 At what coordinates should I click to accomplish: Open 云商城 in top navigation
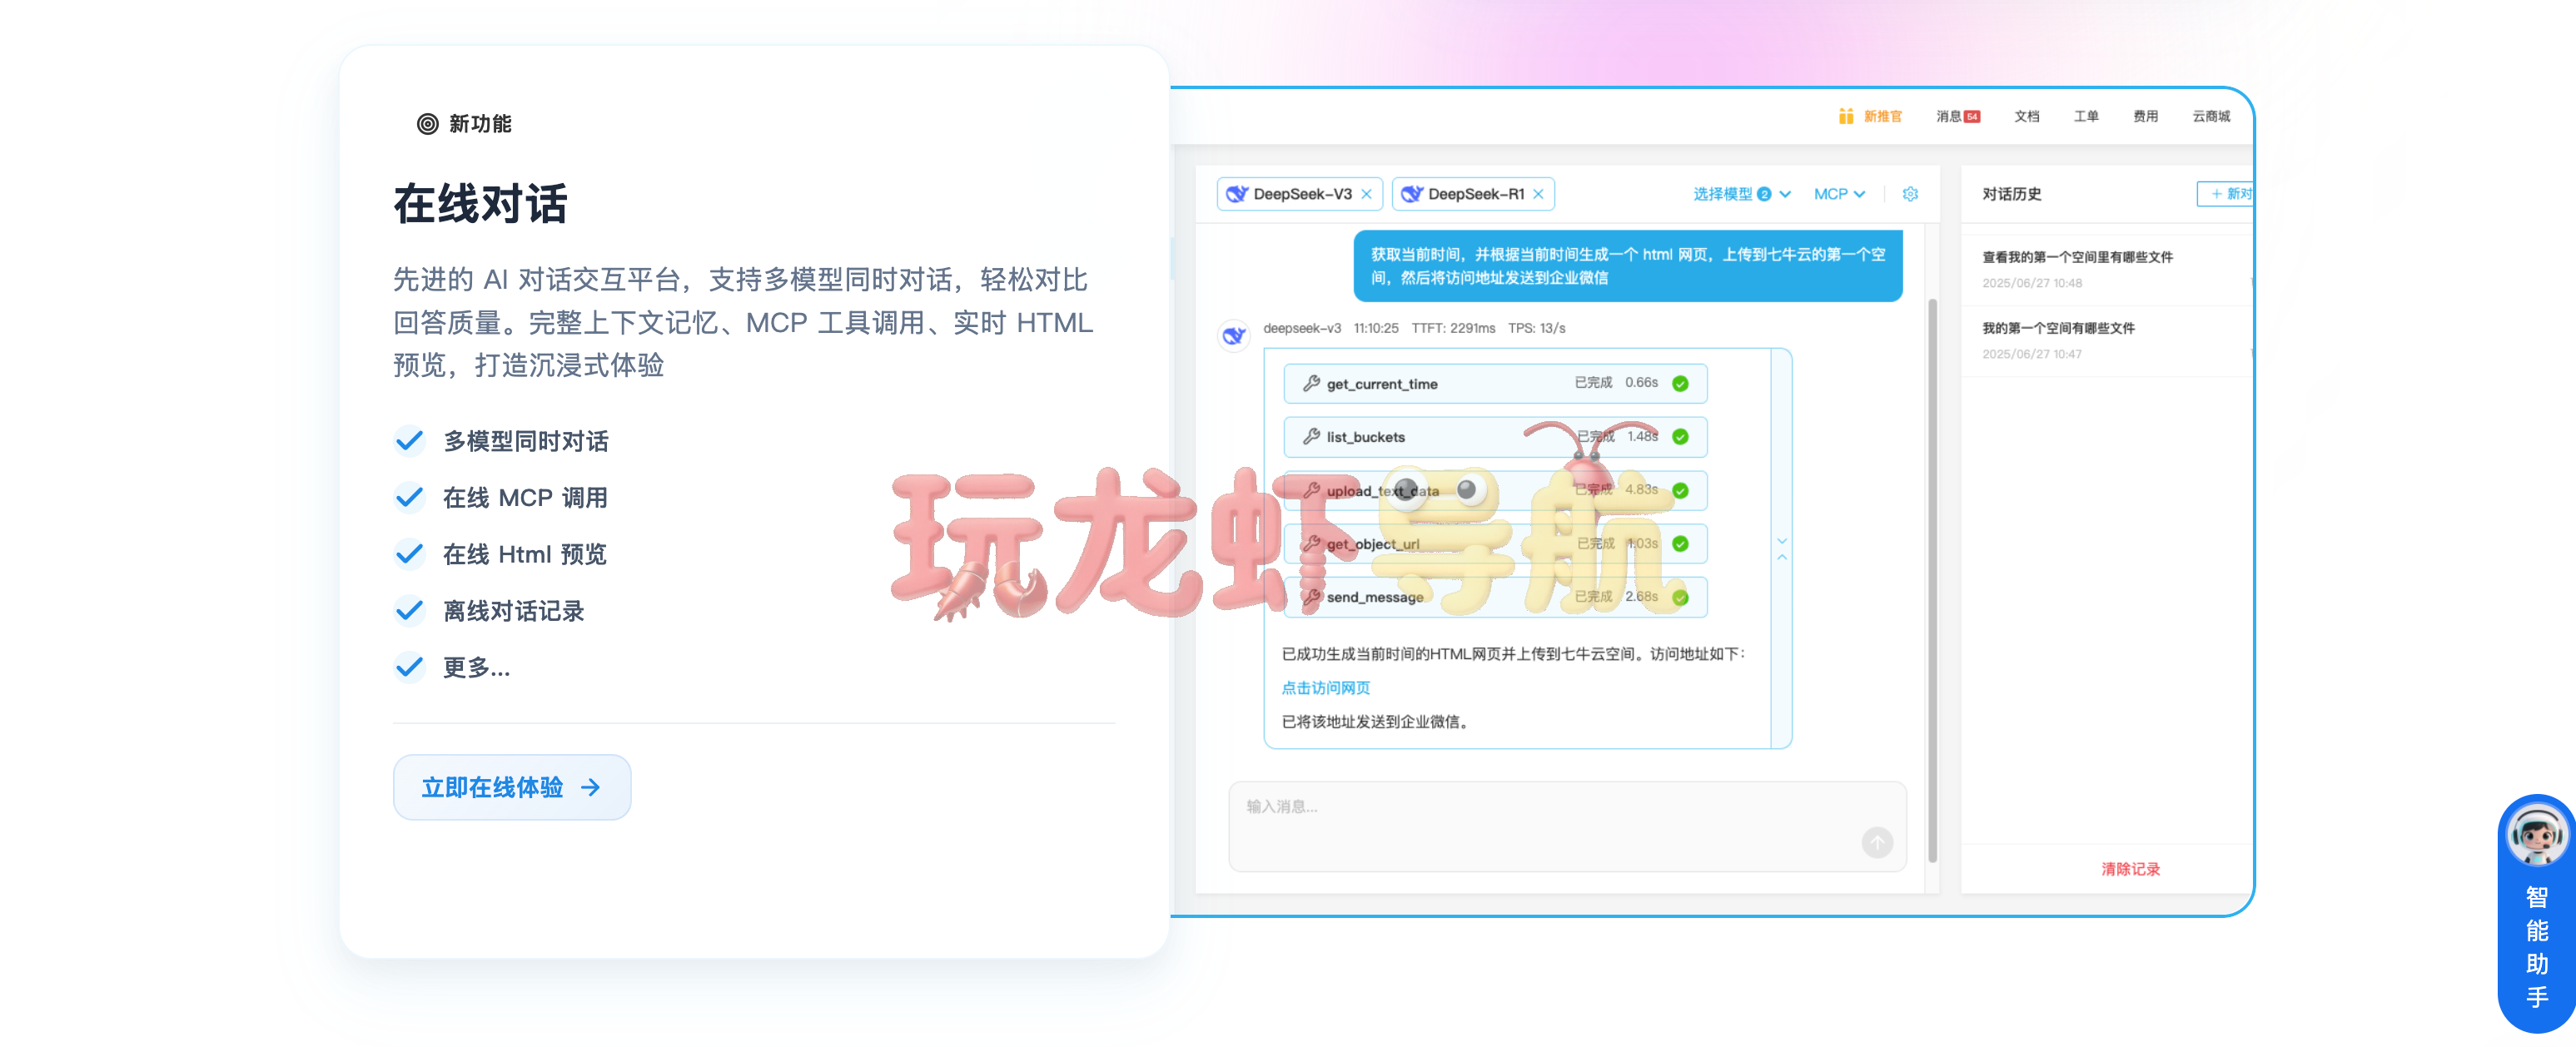2211,116
